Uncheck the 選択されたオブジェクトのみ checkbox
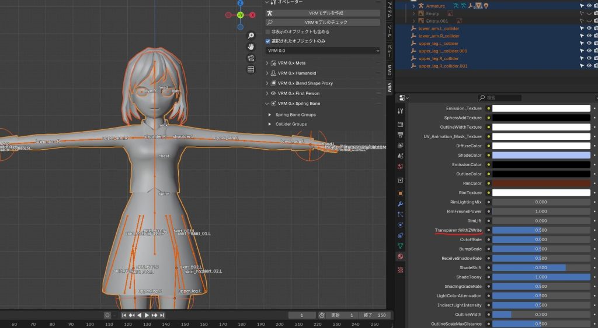 pyautogui.click(x=268, y=41)
